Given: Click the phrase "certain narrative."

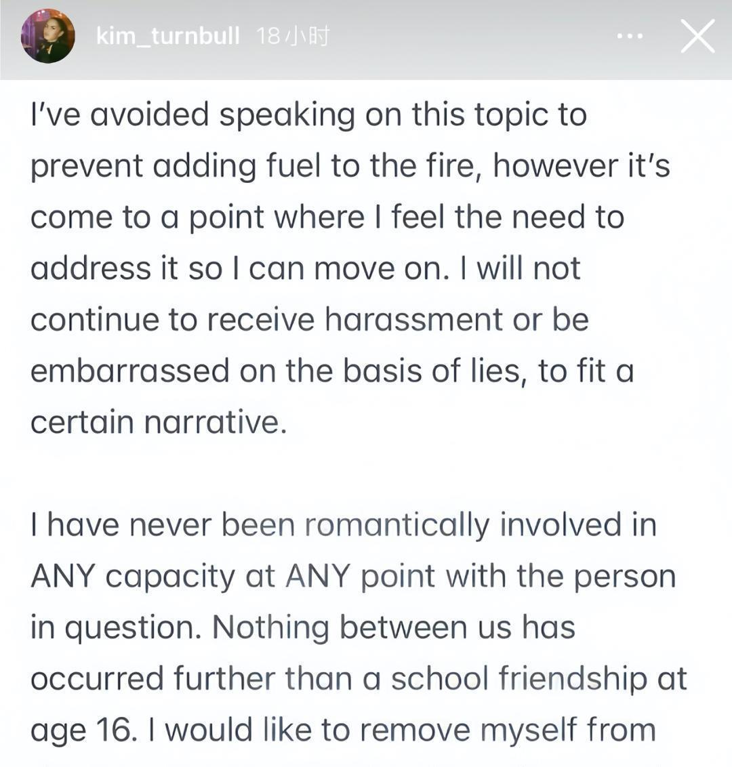Looking at the screenshot, I should (159, 423).
